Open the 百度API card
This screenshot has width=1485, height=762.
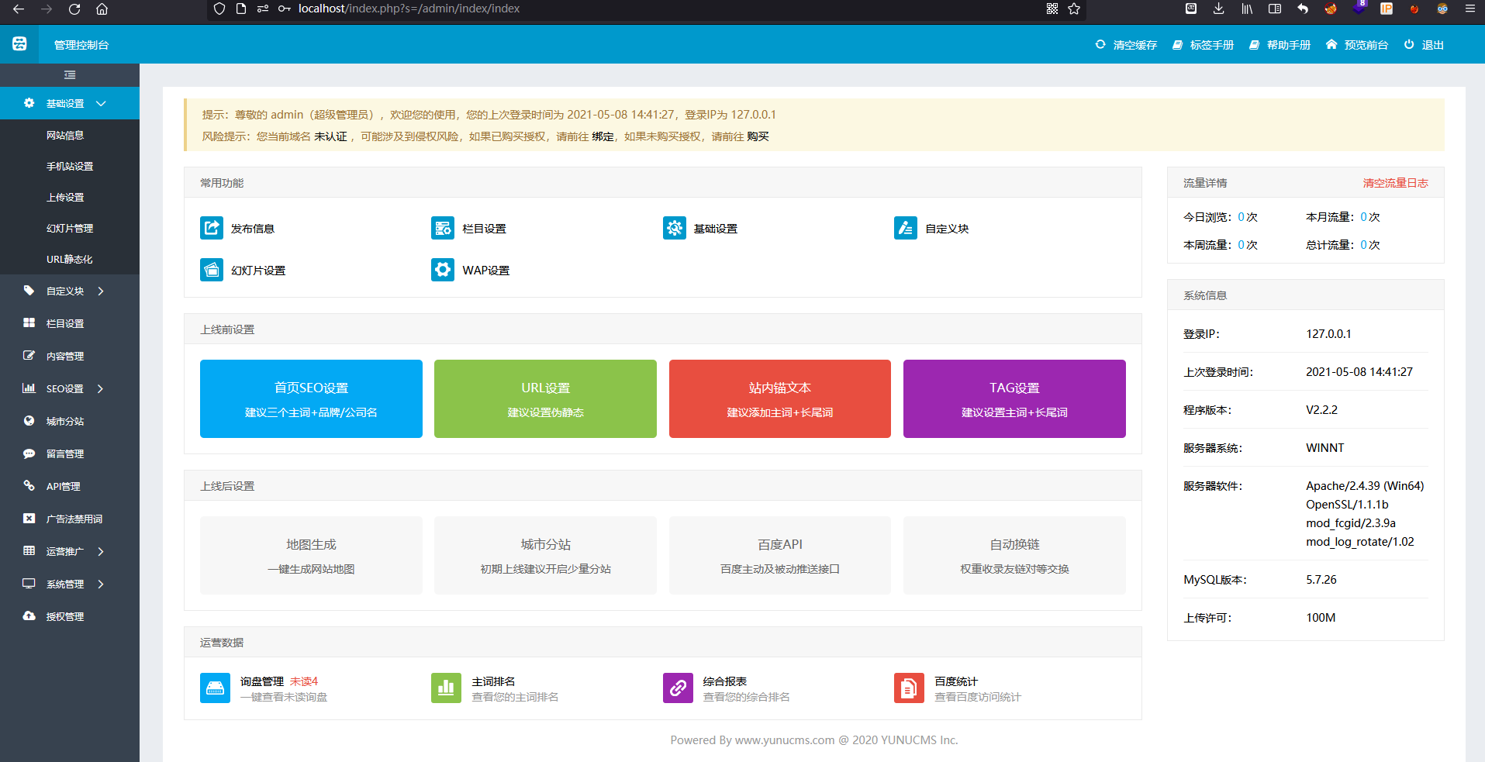(780, 555)
